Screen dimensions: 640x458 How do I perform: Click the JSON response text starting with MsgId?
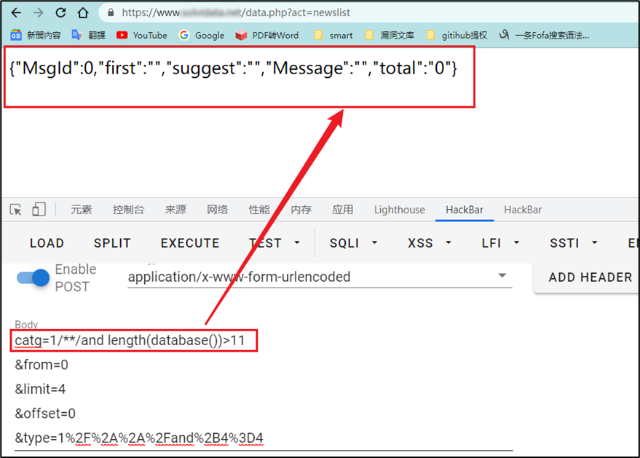pos(233,68)
